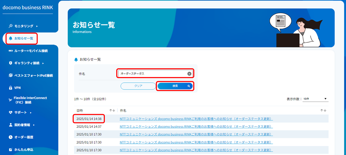Clear the search text with the X icon

tap(189, 74)
